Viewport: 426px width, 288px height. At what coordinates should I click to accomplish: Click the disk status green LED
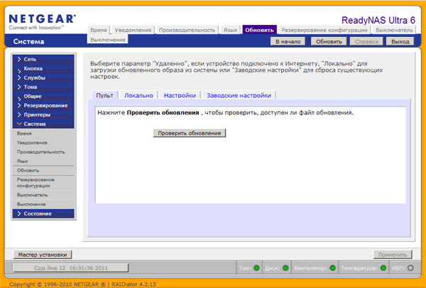tap(285, 268)
